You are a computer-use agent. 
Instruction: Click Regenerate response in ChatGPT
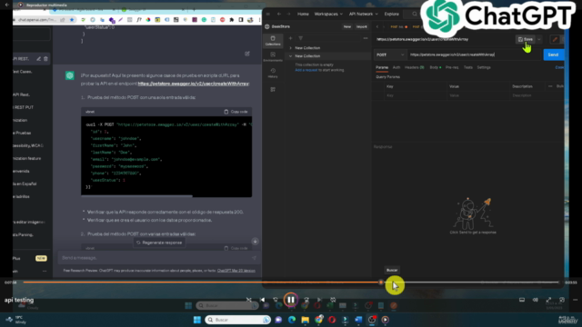point(159,243)
